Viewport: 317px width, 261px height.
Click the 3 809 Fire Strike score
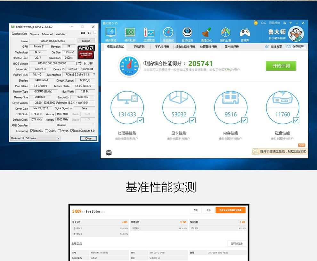77,211
